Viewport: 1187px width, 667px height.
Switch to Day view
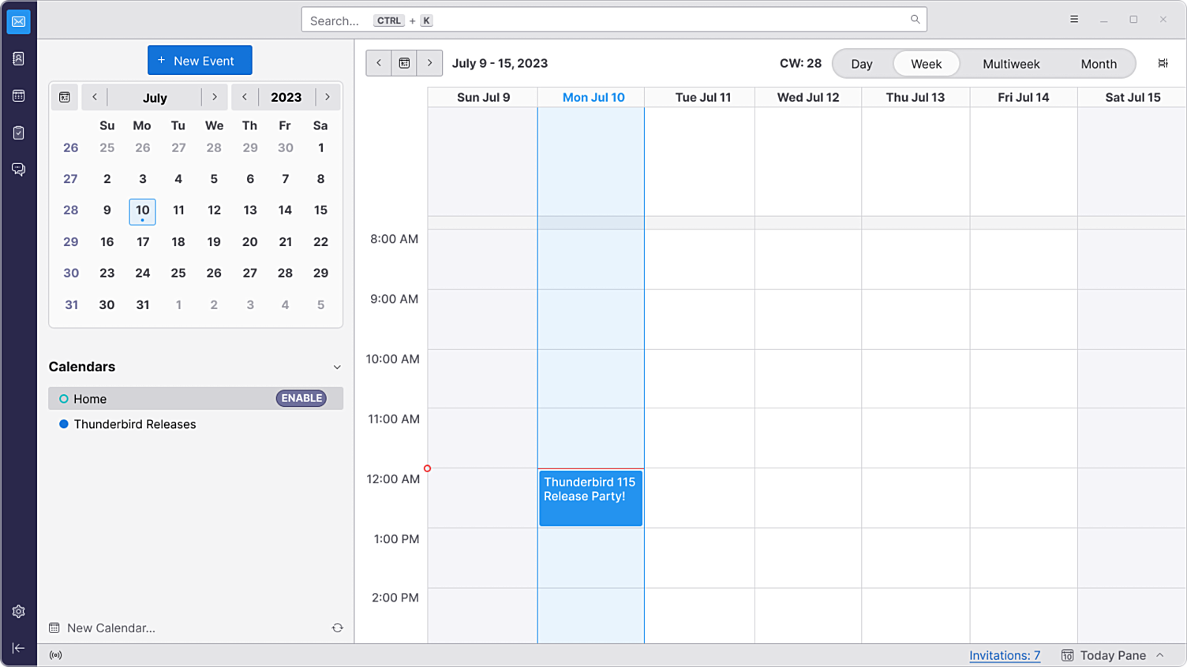(x=862, y=64)
